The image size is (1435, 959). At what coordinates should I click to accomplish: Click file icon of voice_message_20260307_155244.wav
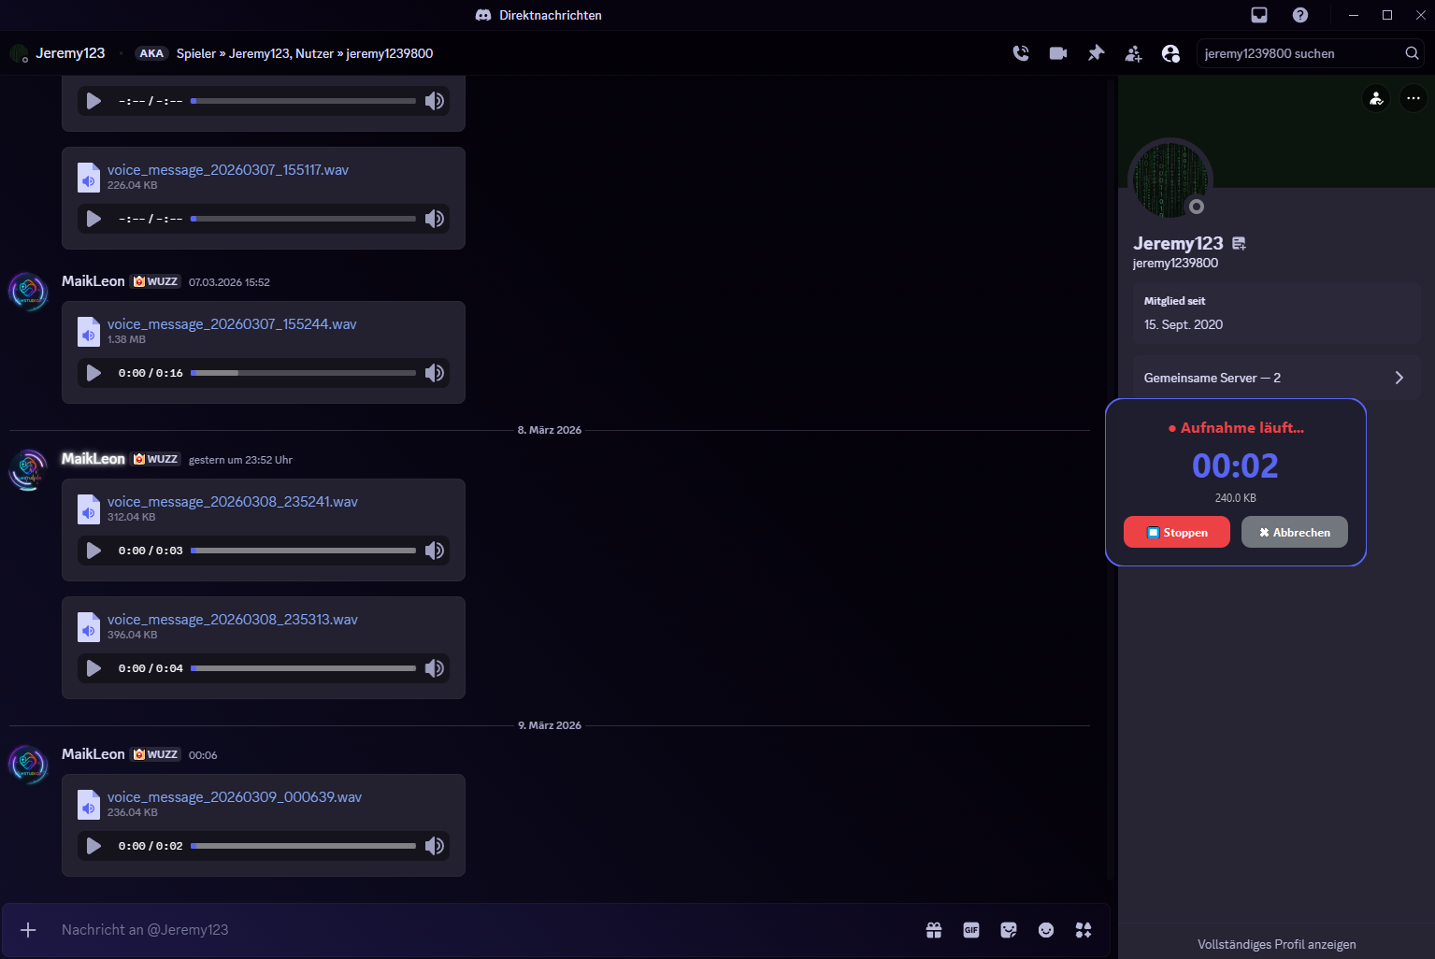point(89,332)
